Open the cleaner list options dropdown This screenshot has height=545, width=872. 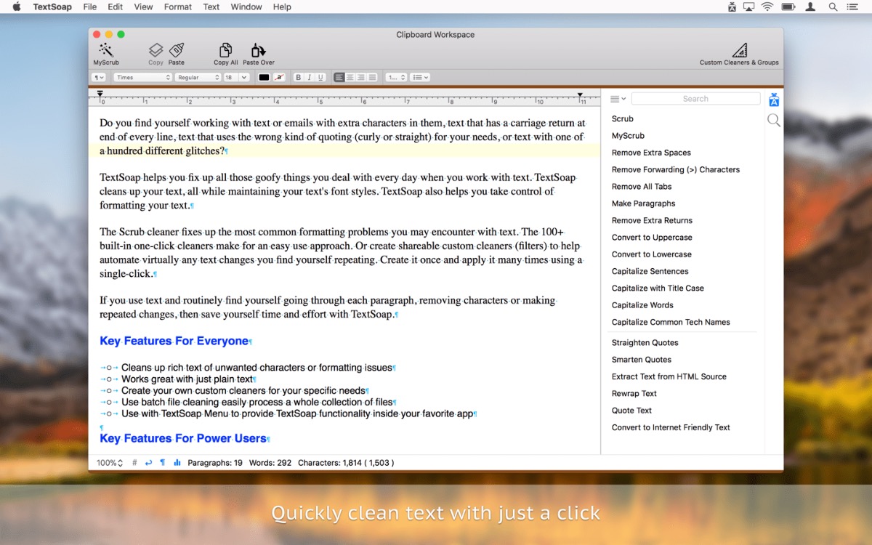point(618,99)
